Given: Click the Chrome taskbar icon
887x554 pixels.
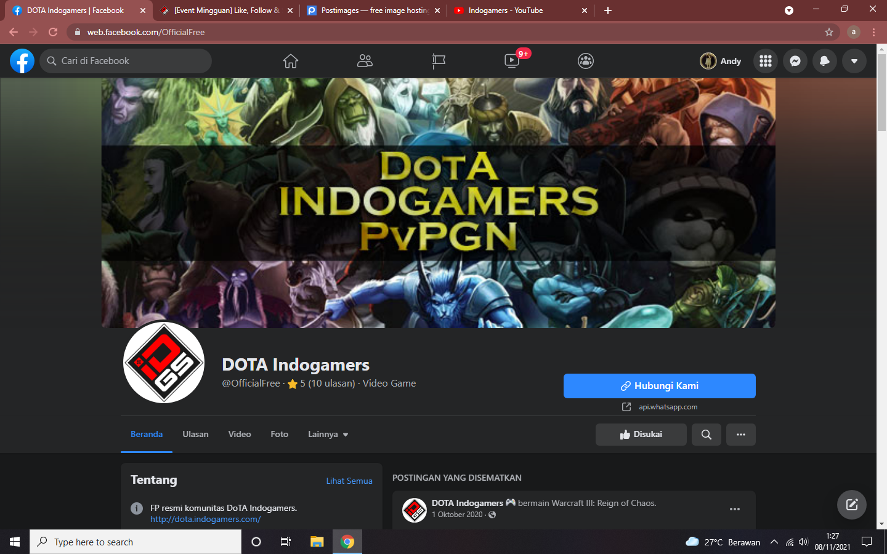Looking at the screenshot, I should [x=347, y=542].
